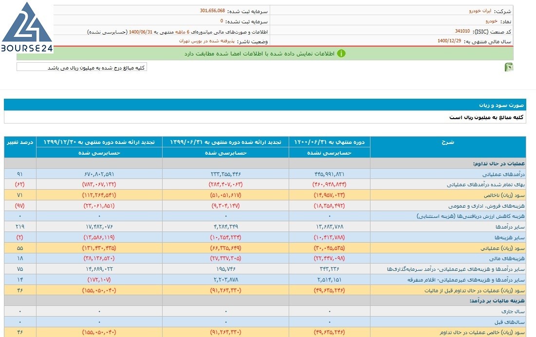The image size is (536, 337).
Task: Click the سال‌های قبل row label
Action: click(509, 322)
